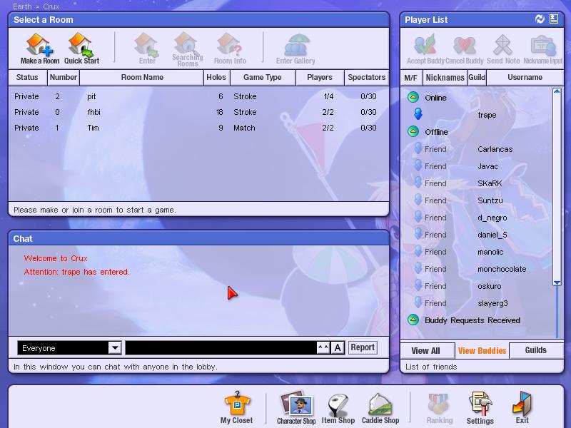This screenshot has width=571, height=428.
Task: Click the Enter room icon
Action: pos(147,49)
